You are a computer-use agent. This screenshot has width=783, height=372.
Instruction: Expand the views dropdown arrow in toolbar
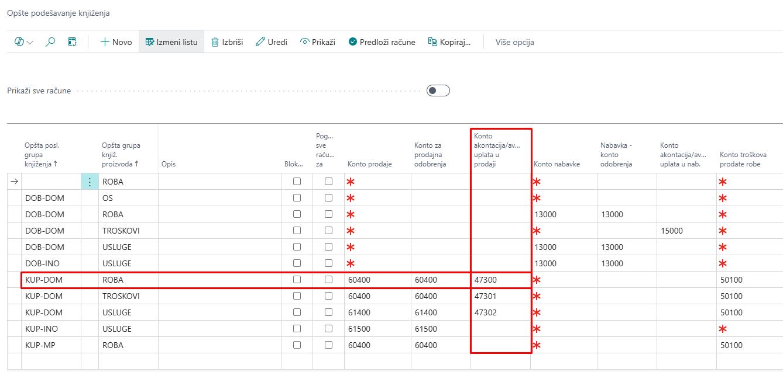pos(30,43)
